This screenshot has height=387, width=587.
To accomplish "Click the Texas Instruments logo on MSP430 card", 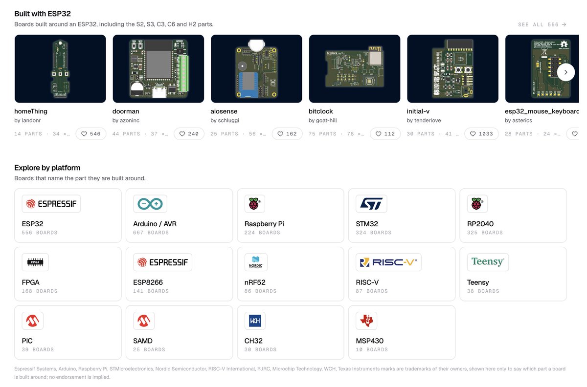I will 366,321.
